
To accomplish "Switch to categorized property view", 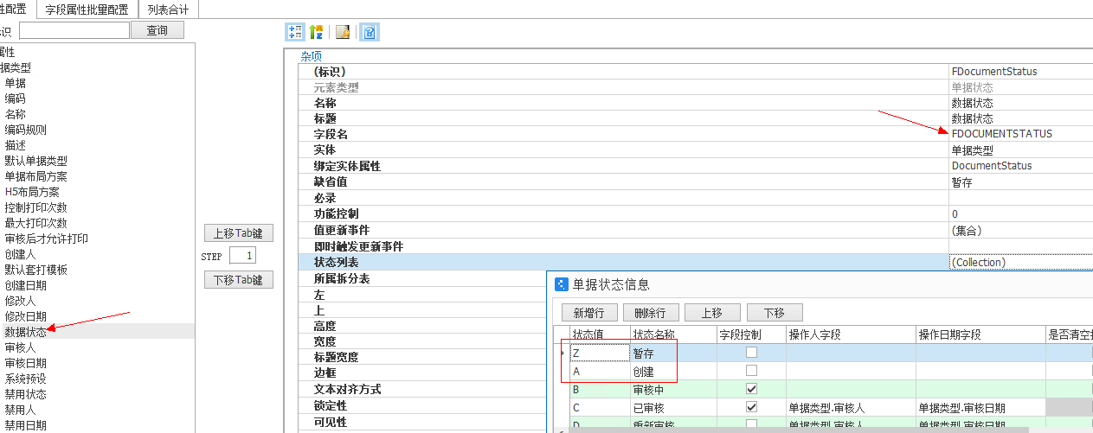I will [x=294, y=32].
